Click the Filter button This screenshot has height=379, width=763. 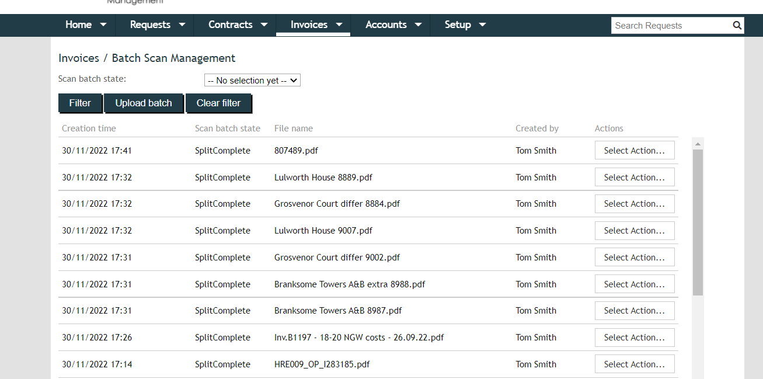tap(80, 103)
